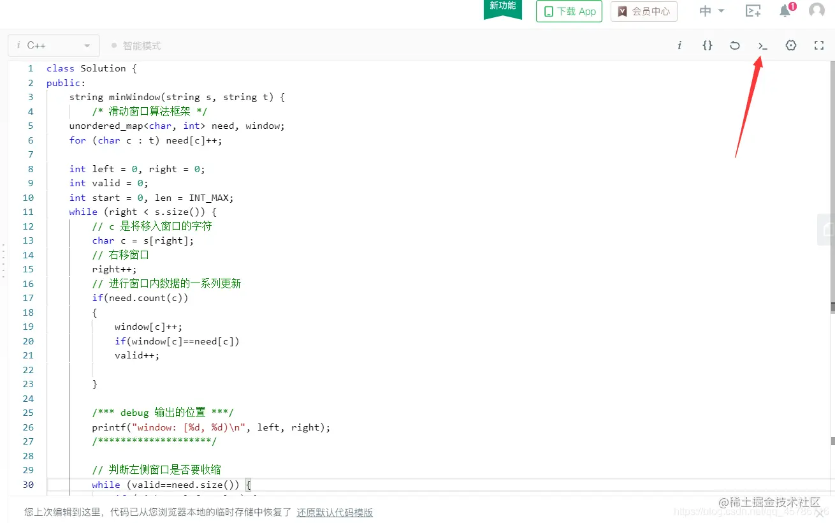Open the 中 language switcher dropdown
835x523 pixels.
click(x=712, y=11)
